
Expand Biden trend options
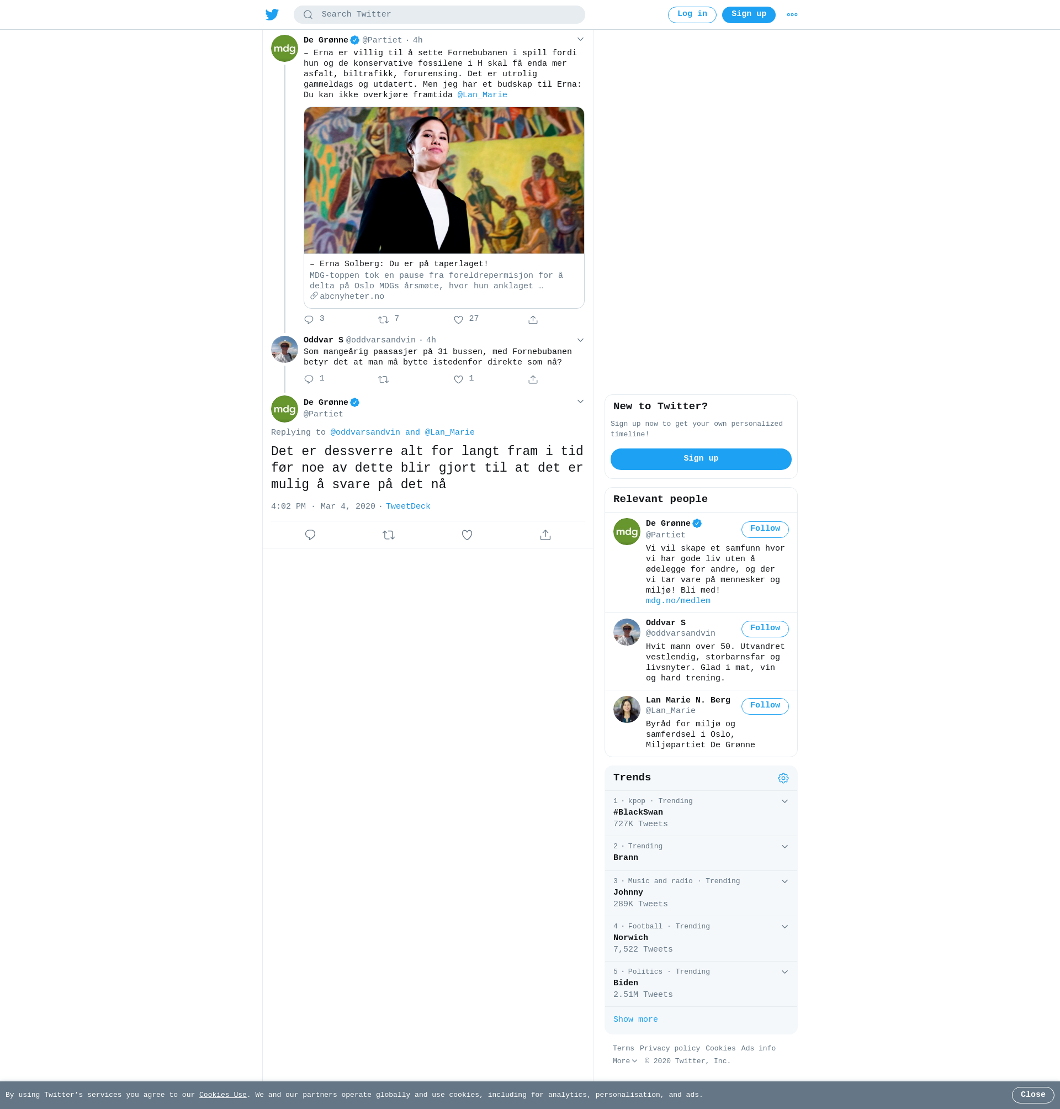pos(785,971)
